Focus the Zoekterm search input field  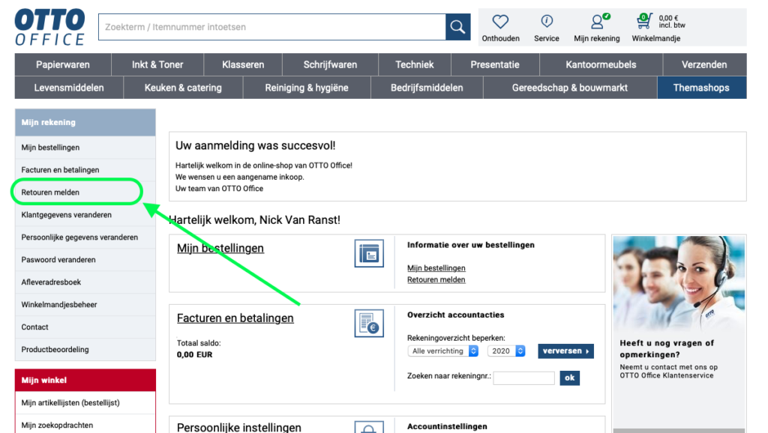(271, 27)
